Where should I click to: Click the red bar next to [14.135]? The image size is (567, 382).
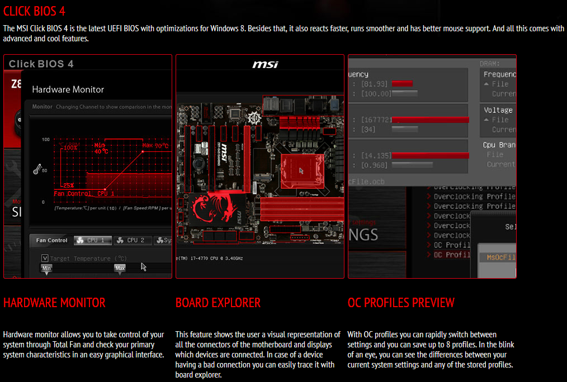pos(431,156)
